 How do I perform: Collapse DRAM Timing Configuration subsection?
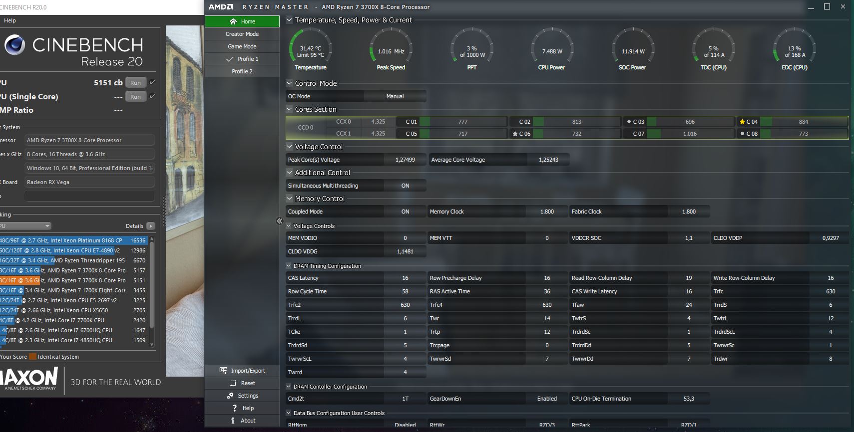(x=289, y=266)
